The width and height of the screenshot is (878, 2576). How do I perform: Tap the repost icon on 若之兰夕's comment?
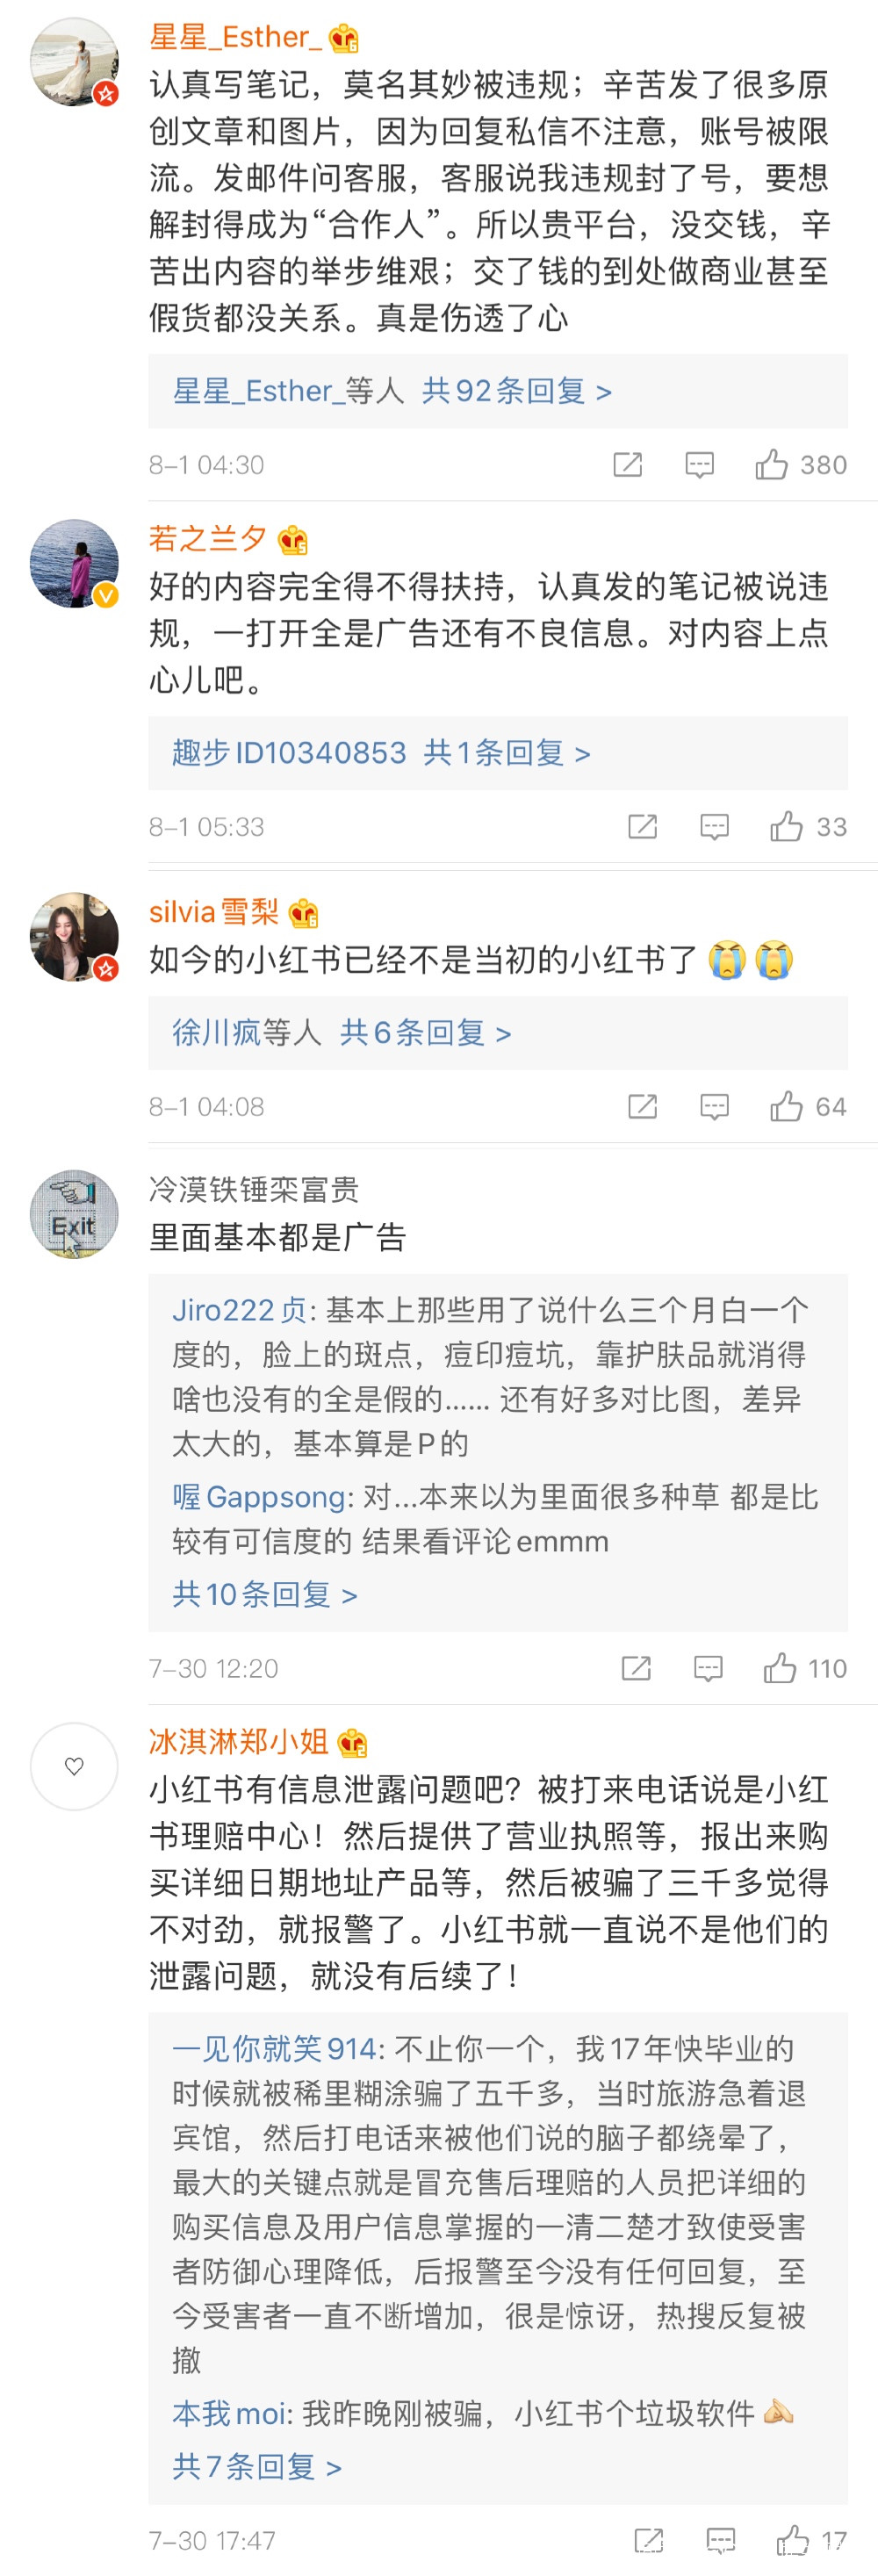pos(642,827)
